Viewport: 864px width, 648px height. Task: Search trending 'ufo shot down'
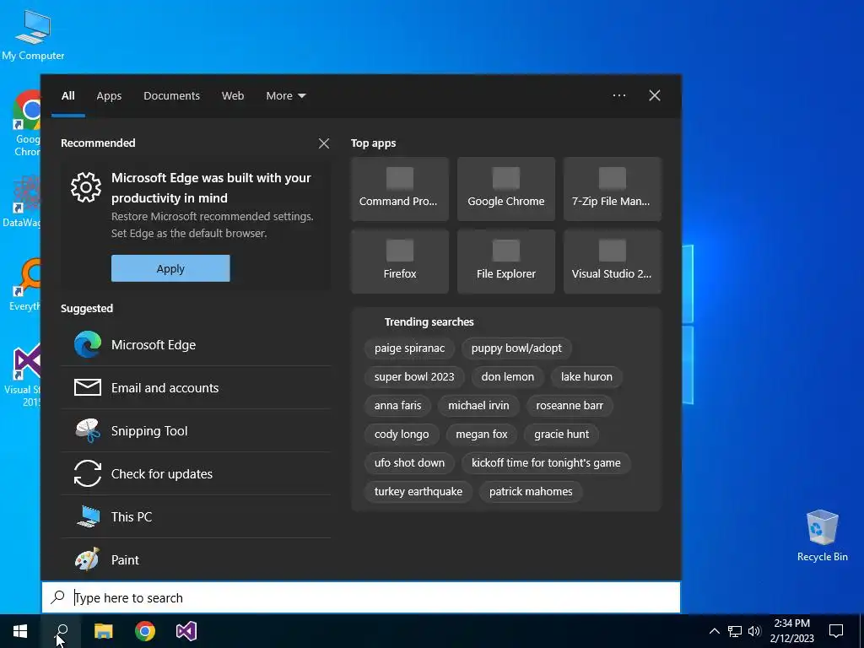click(409, 463)
